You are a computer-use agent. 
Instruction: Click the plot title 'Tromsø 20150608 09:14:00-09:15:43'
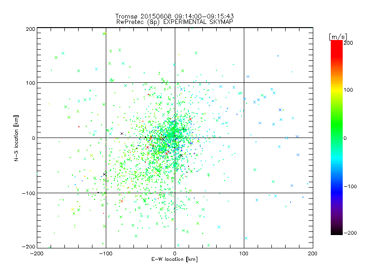(x=174, y=16)
